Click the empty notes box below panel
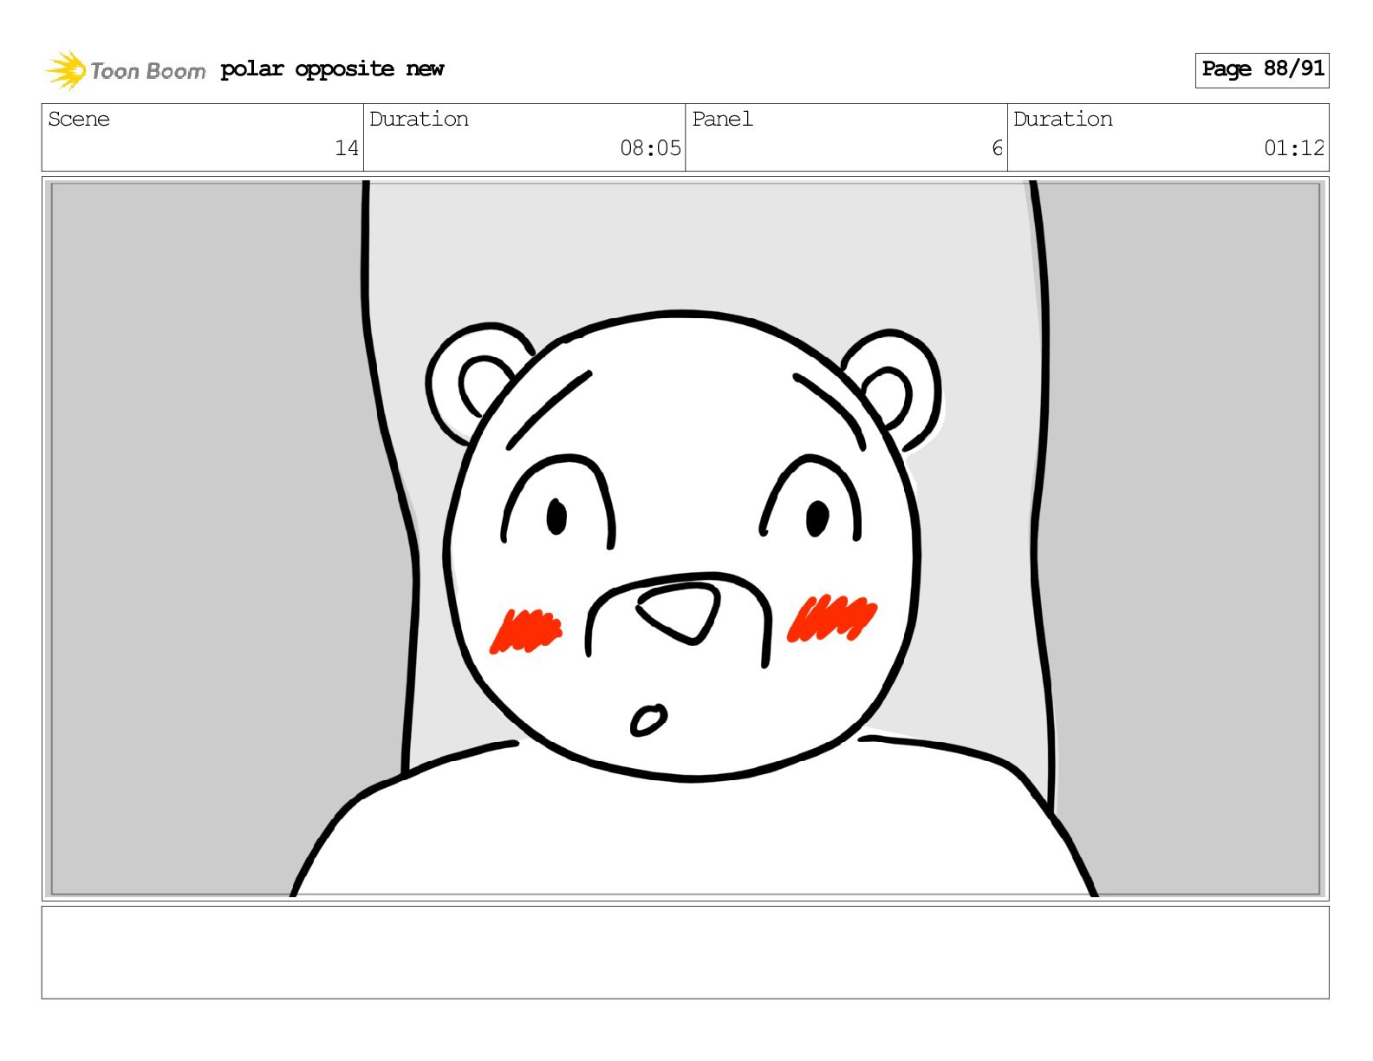The width and height of the screenshot is (1373, 1061). pyautogui.click(x=686, y=953)
